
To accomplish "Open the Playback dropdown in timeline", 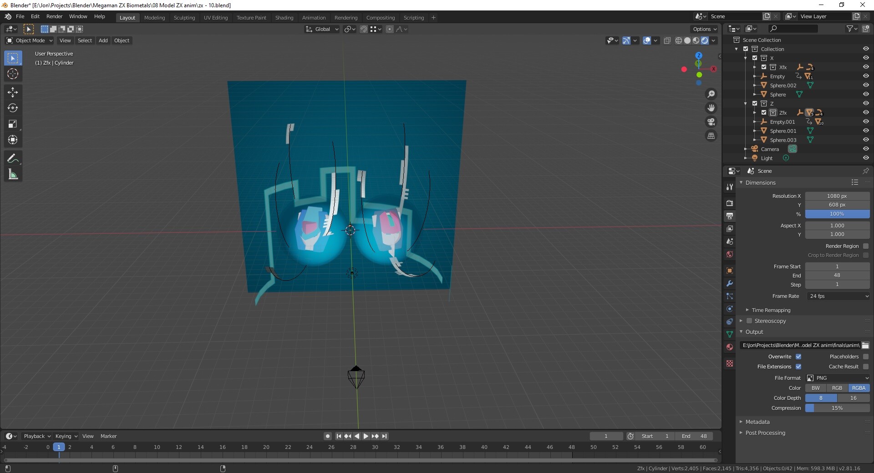I will click(37, 436).
